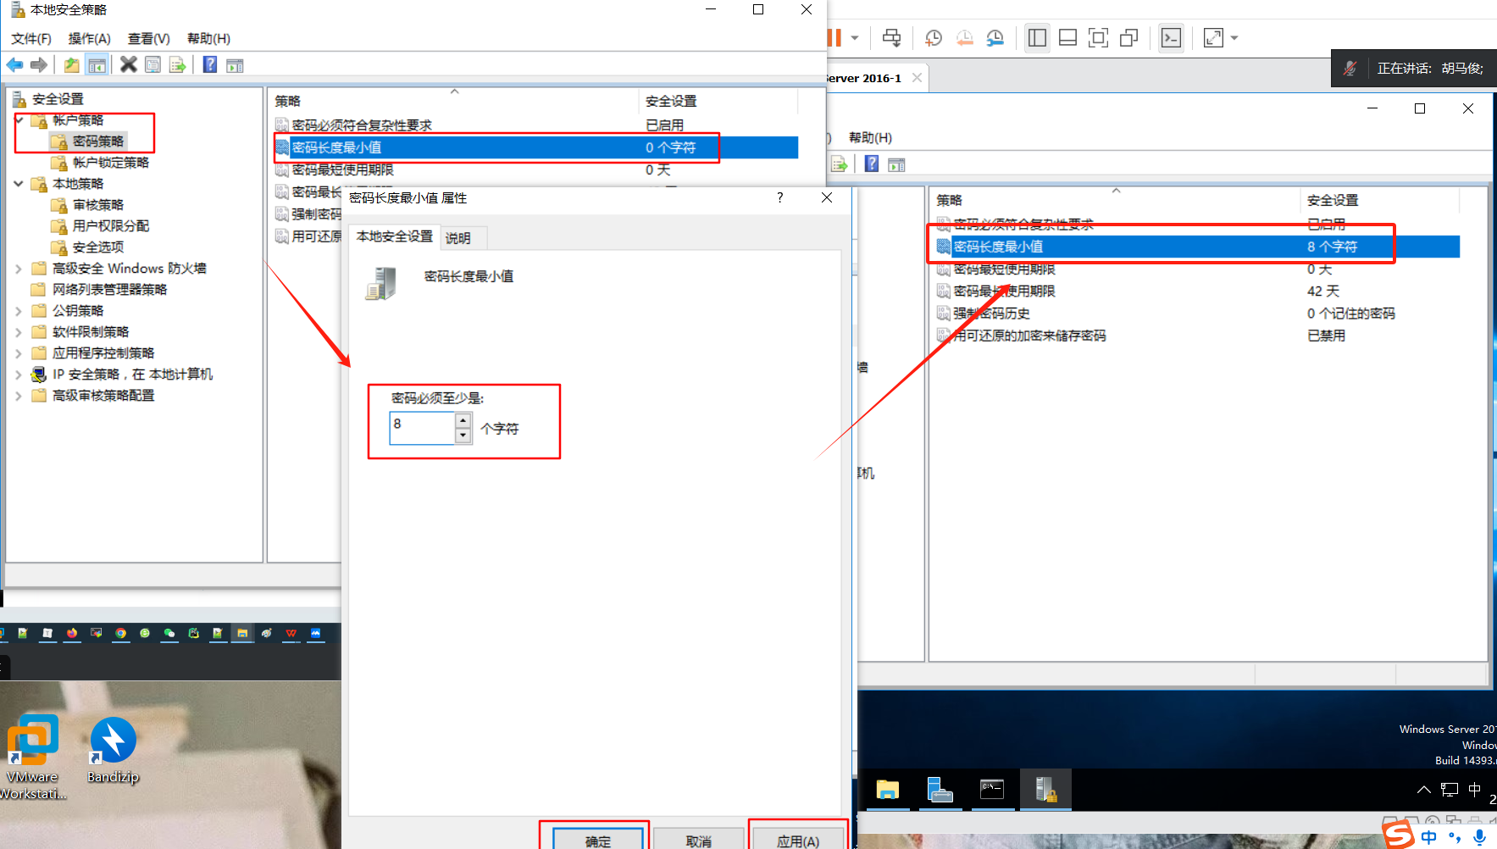Screen dimensions: 1497x849
Task: Click the Server Manager icon in the VM taskbar
Action: pos(940,790)
